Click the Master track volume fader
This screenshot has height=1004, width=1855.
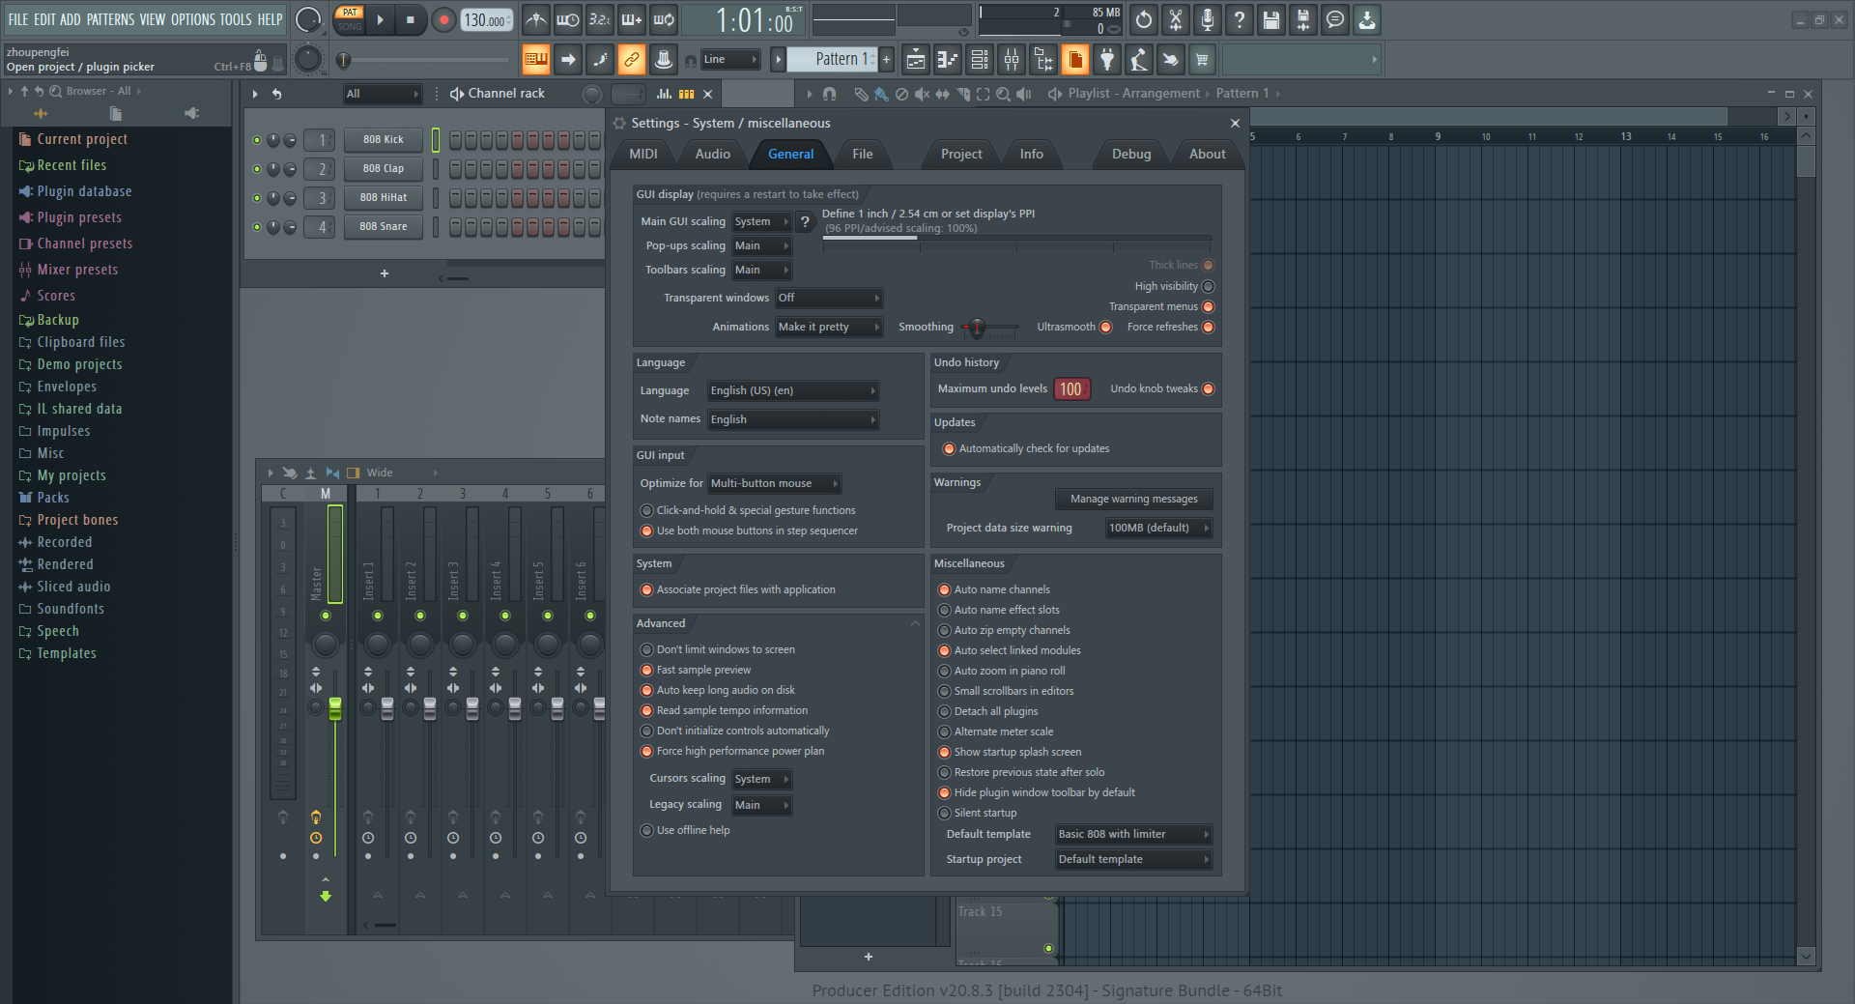(x=335, y=708)
